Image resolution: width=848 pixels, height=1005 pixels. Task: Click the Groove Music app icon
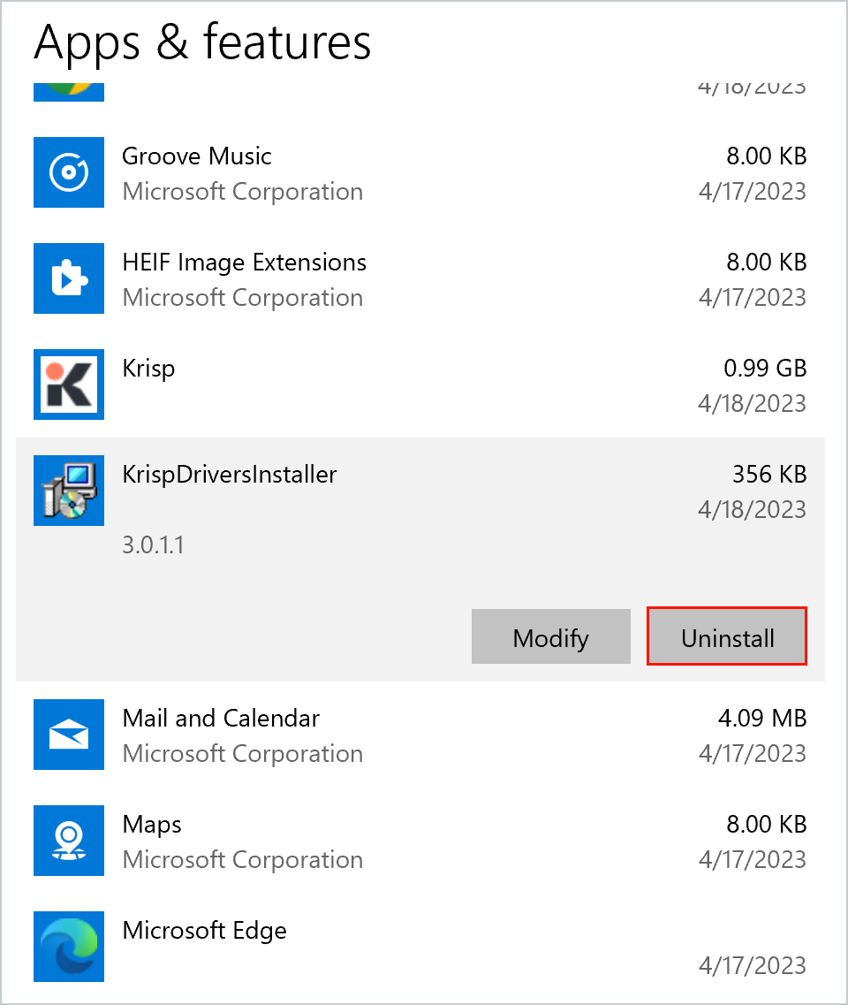69,172
